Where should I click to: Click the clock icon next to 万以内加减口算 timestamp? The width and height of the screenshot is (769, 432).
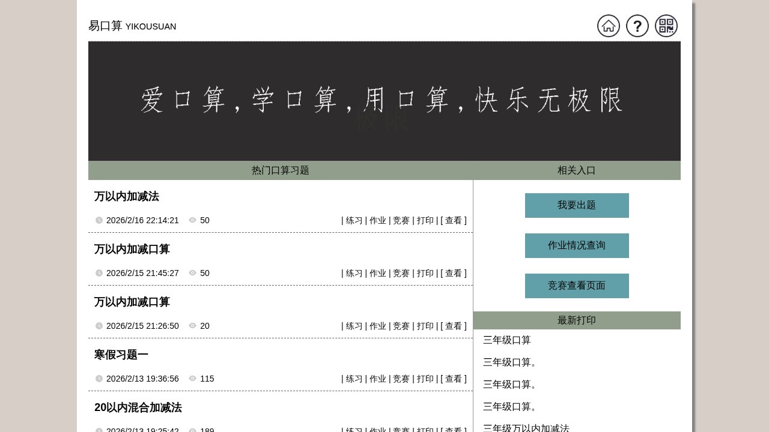tap(99, 273)
